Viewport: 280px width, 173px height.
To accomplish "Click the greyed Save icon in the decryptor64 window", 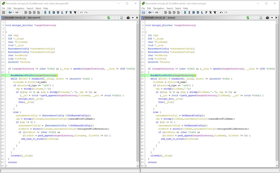I will pyautogui.click(x=3, y=12).
